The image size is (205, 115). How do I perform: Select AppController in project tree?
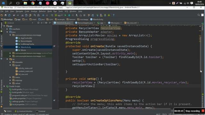pyautogui.click(x=26, y=38)
